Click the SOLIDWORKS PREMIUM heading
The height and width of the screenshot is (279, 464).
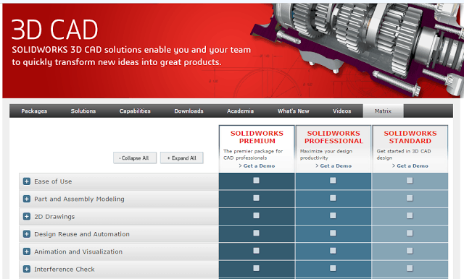click(x=257, y=137)
